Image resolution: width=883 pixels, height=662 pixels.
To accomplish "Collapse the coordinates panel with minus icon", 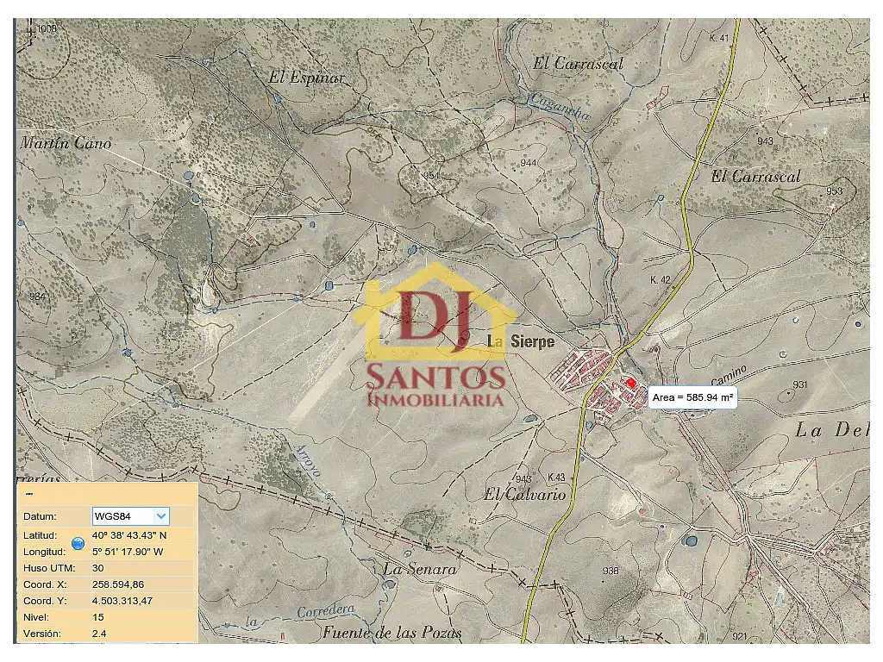I will pos(30,494).
